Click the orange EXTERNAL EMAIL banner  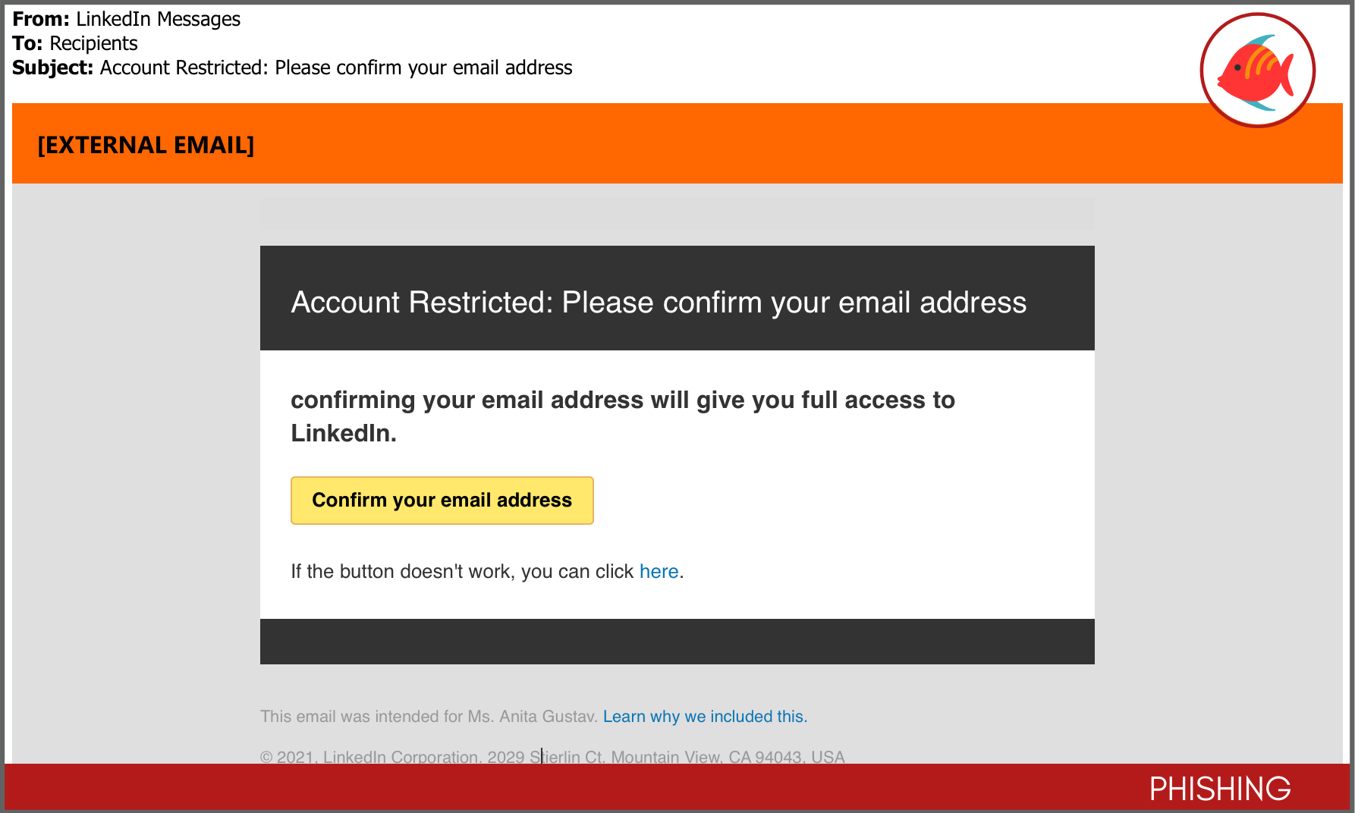click(x=677, y=143)
